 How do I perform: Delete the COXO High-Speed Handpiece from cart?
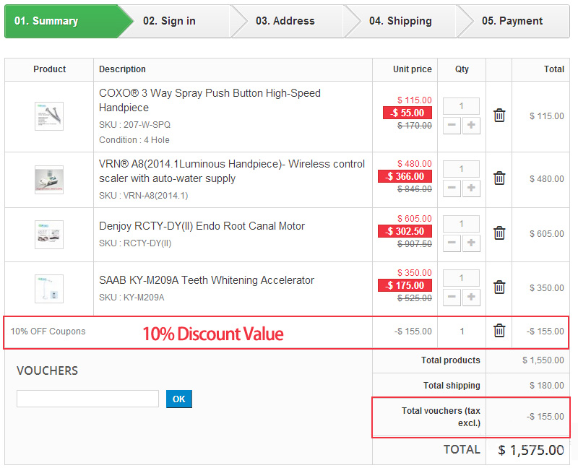(499, 116)
